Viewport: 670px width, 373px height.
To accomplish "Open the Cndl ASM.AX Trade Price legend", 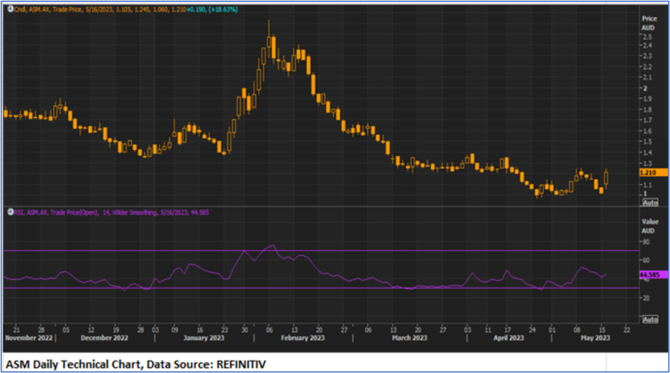I will pyautogui.click(x=50, y=10).
